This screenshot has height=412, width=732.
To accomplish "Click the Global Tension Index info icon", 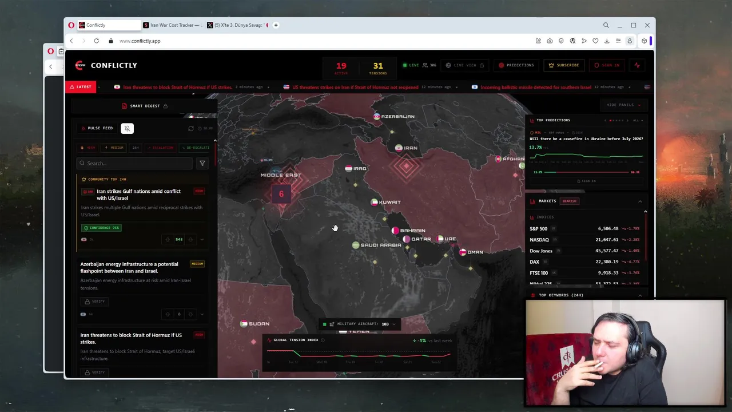I will tap(323, 340).
